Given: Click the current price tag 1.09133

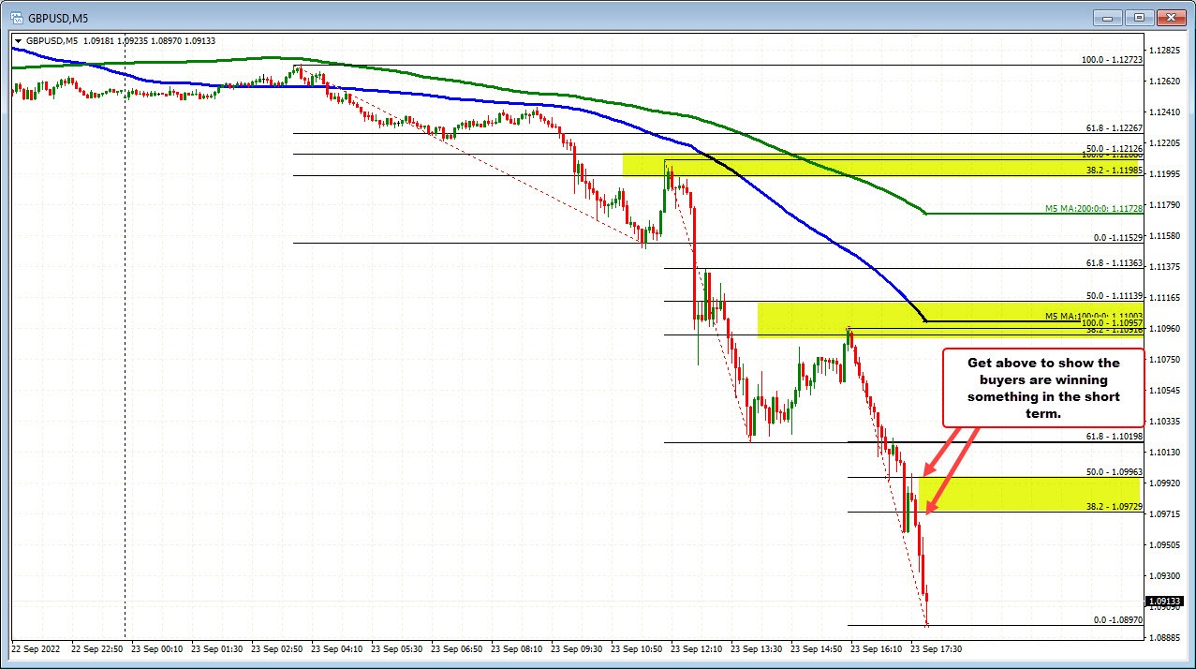Looking at the screenshot, I should click(x=1166, y=602).
